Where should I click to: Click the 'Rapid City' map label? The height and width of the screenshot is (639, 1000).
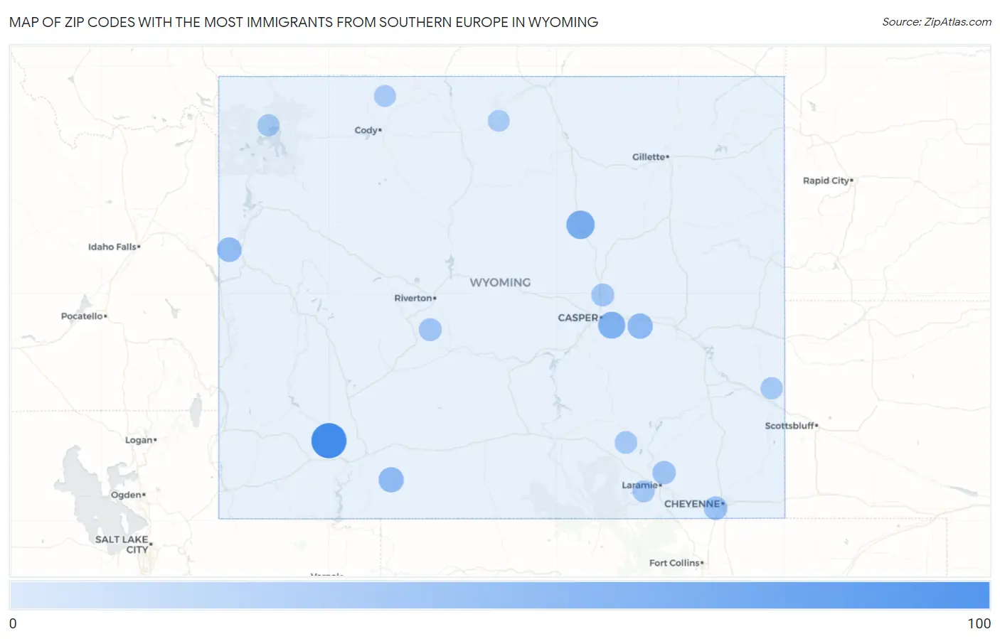[x=826, y=181]
